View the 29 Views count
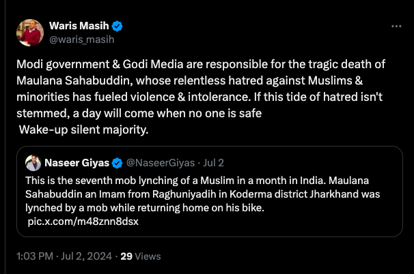Screen dimensions: 414x274 tap(126, 256)
